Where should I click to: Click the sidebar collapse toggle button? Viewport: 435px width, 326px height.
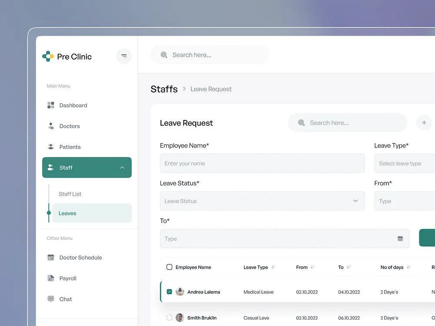pos(124,56)
